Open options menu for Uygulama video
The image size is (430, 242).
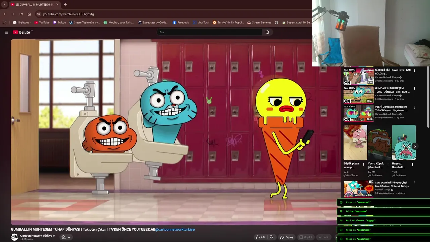coord(414,107)
